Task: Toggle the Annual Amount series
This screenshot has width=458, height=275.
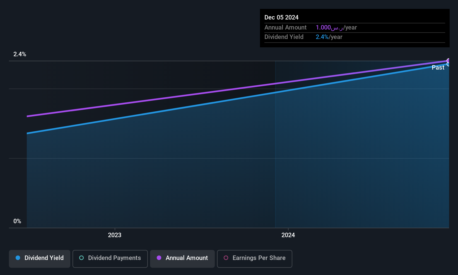Action: point(182,259)
